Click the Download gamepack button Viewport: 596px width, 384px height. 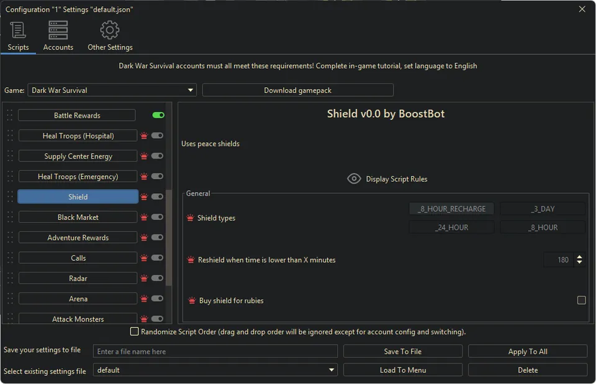click(297, 90)
